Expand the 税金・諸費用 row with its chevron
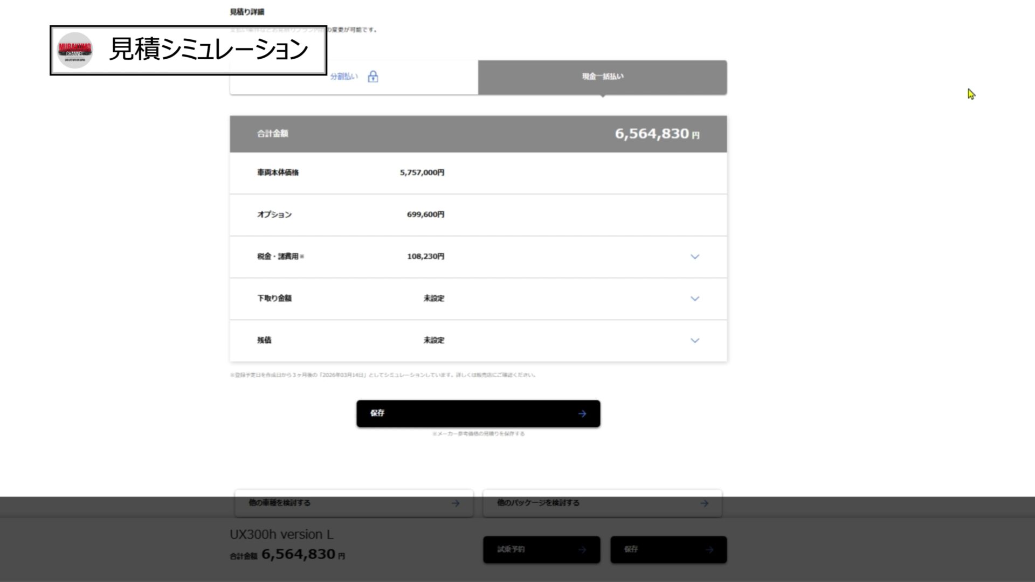The width and height of the screenshot is (1035, 582). click(695, 257)
